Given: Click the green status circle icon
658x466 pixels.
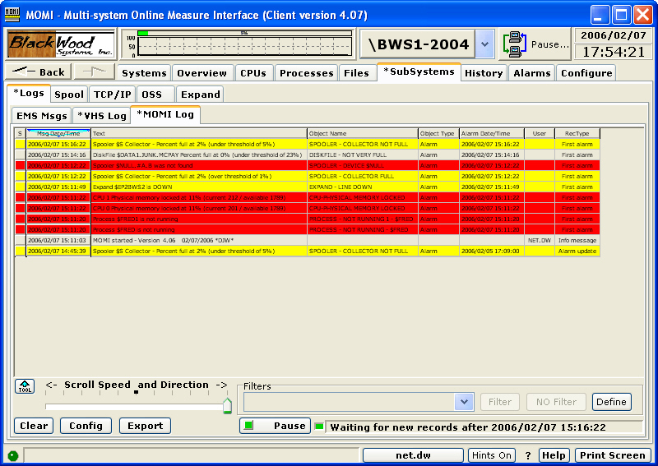Looking at the screenshot, I should [x=13, y=455].
